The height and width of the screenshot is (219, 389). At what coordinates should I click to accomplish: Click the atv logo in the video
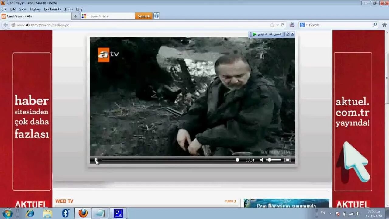click(x=108, y=55)
